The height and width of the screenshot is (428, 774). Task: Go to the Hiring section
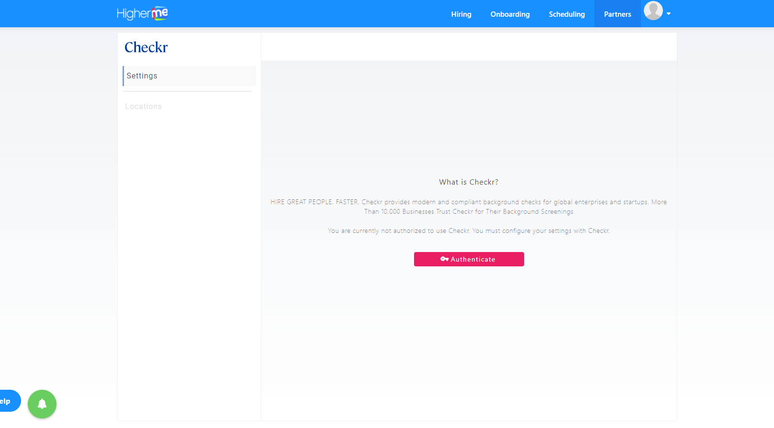point(461,14)
